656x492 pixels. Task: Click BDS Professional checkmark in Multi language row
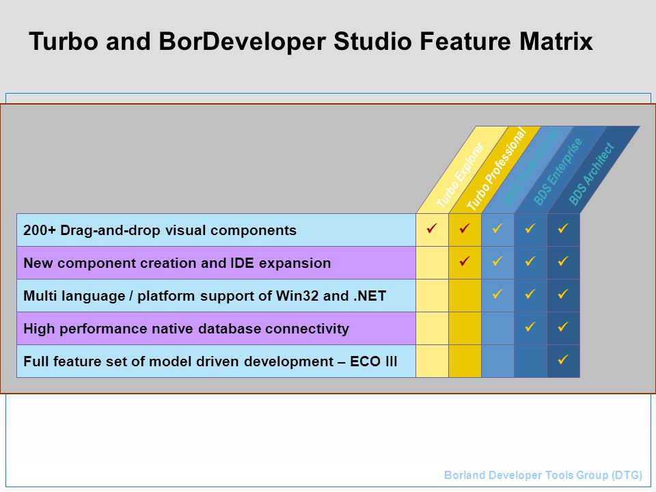pyautogui.click(x=497, y=294)
